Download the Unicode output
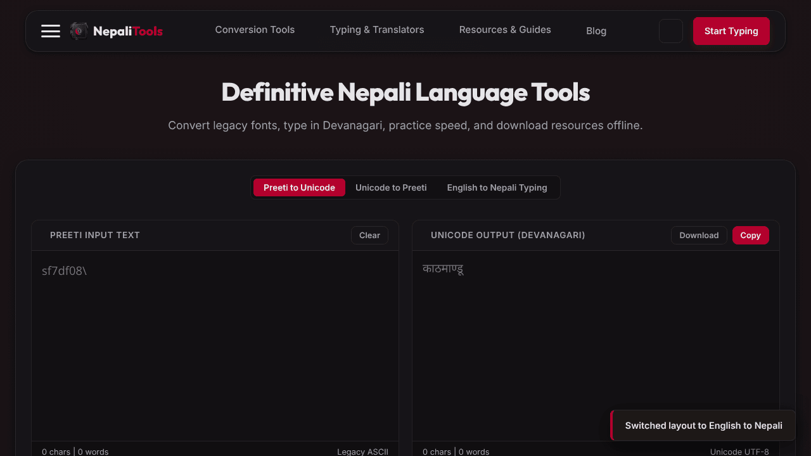The image size is (811, 456). [699, 235]
